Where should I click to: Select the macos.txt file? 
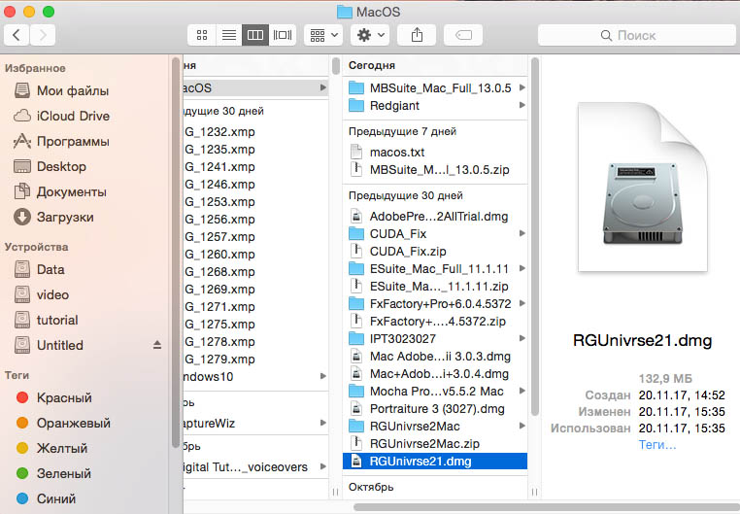[x=435, y=152]
